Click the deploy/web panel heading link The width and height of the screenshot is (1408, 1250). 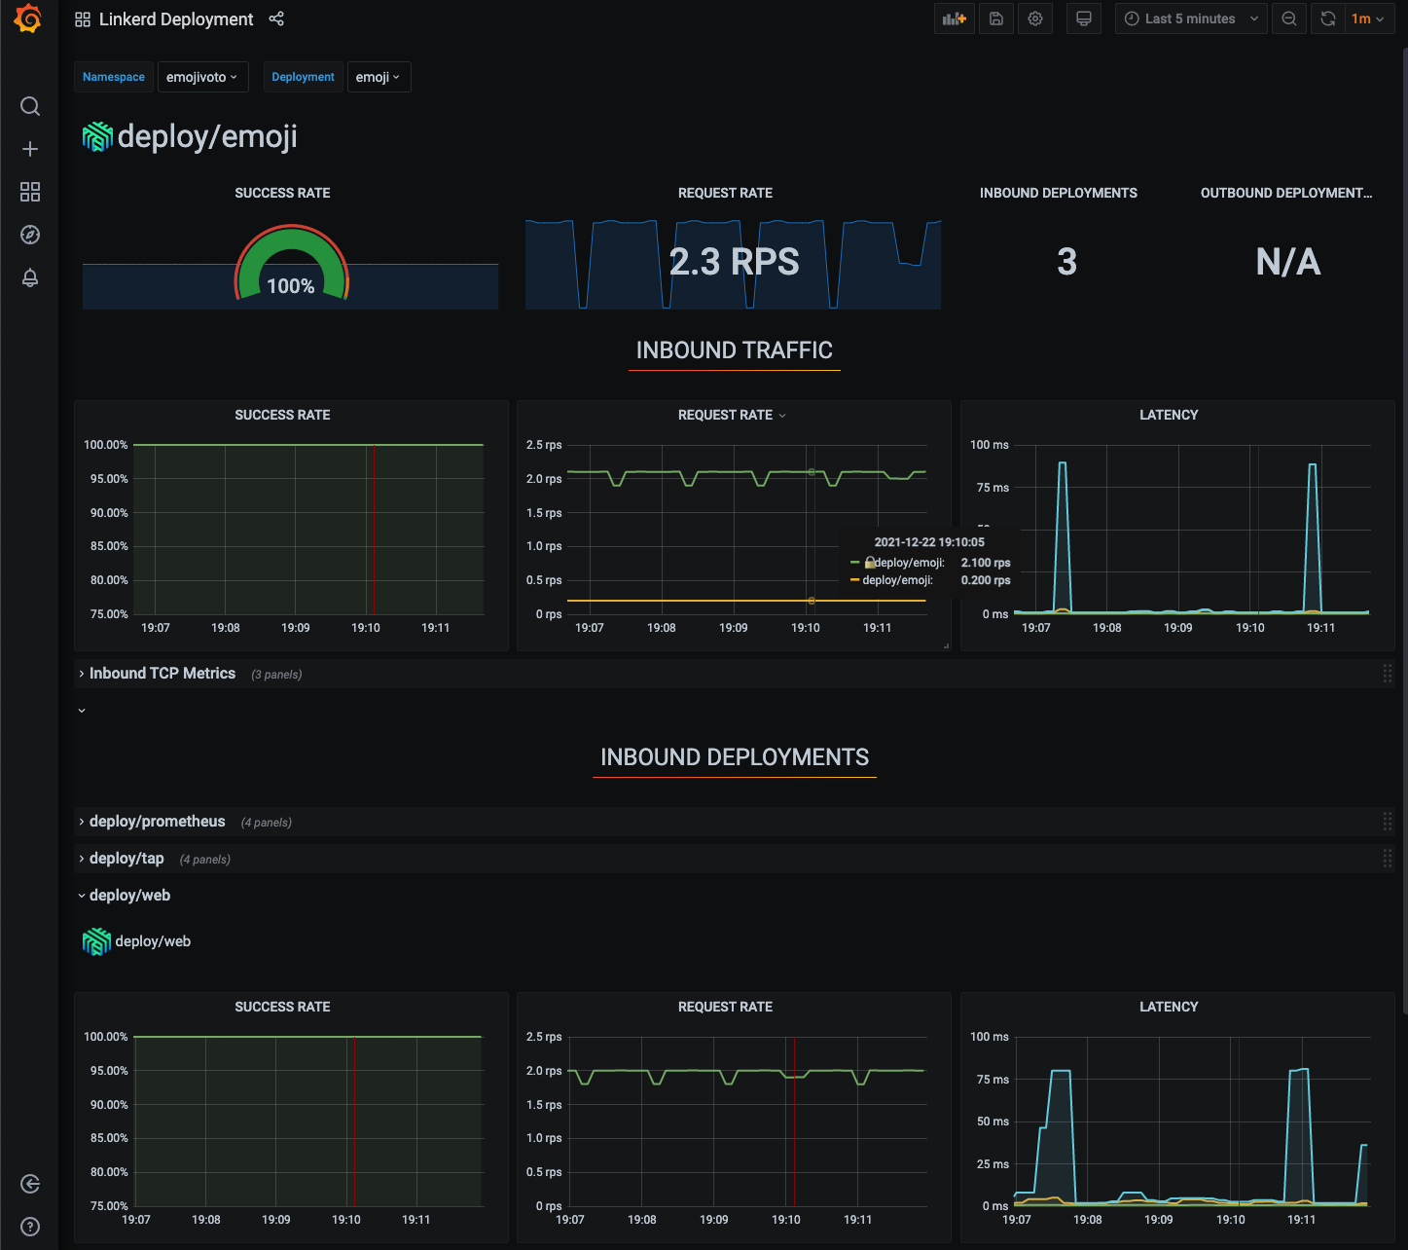[153, 941]
